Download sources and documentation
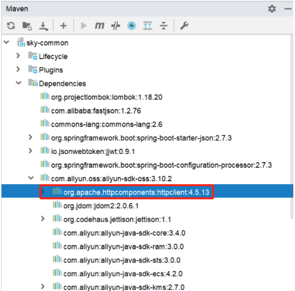Image resolution: width=295 pixels, height=291 pixels. coord(43,26)
